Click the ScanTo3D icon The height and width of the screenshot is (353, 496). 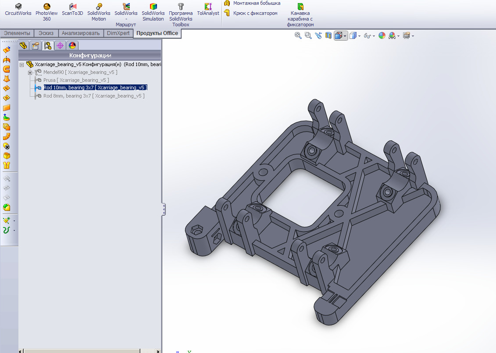click(72, 10)
